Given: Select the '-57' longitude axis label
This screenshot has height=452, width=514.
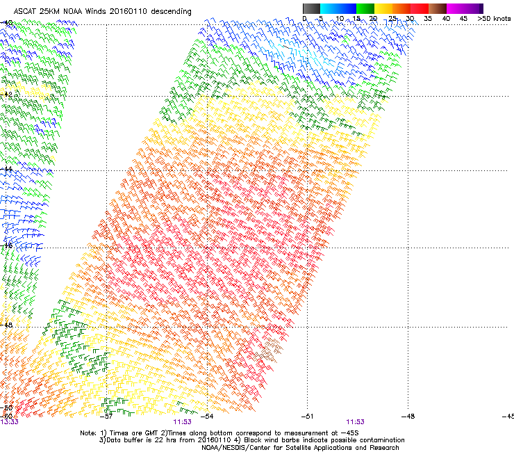Looking at the screenshot, I should (106, 417).
